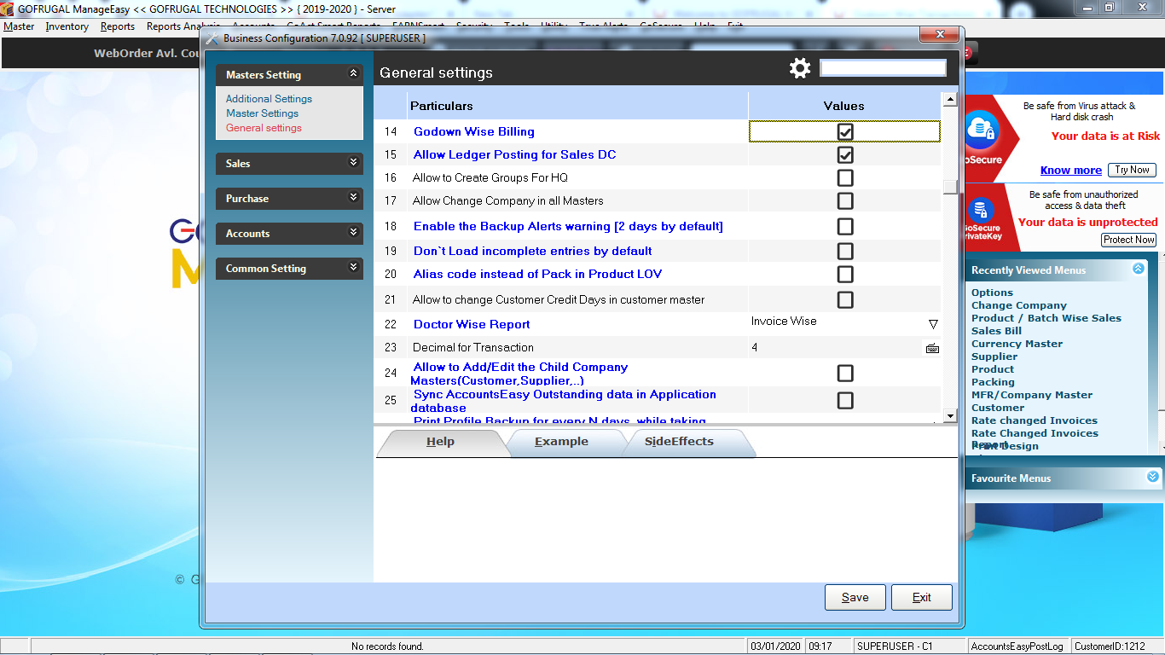Check Alias code instead of Pack option
The width and height of the screenshot is (1165, 655).
tap(845, 275)
